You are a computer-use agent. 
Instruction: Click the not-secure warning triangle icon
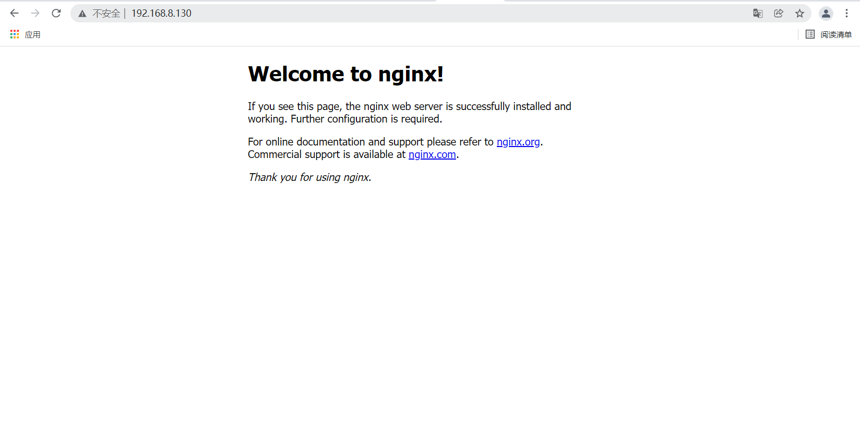(x=82, y=14)
